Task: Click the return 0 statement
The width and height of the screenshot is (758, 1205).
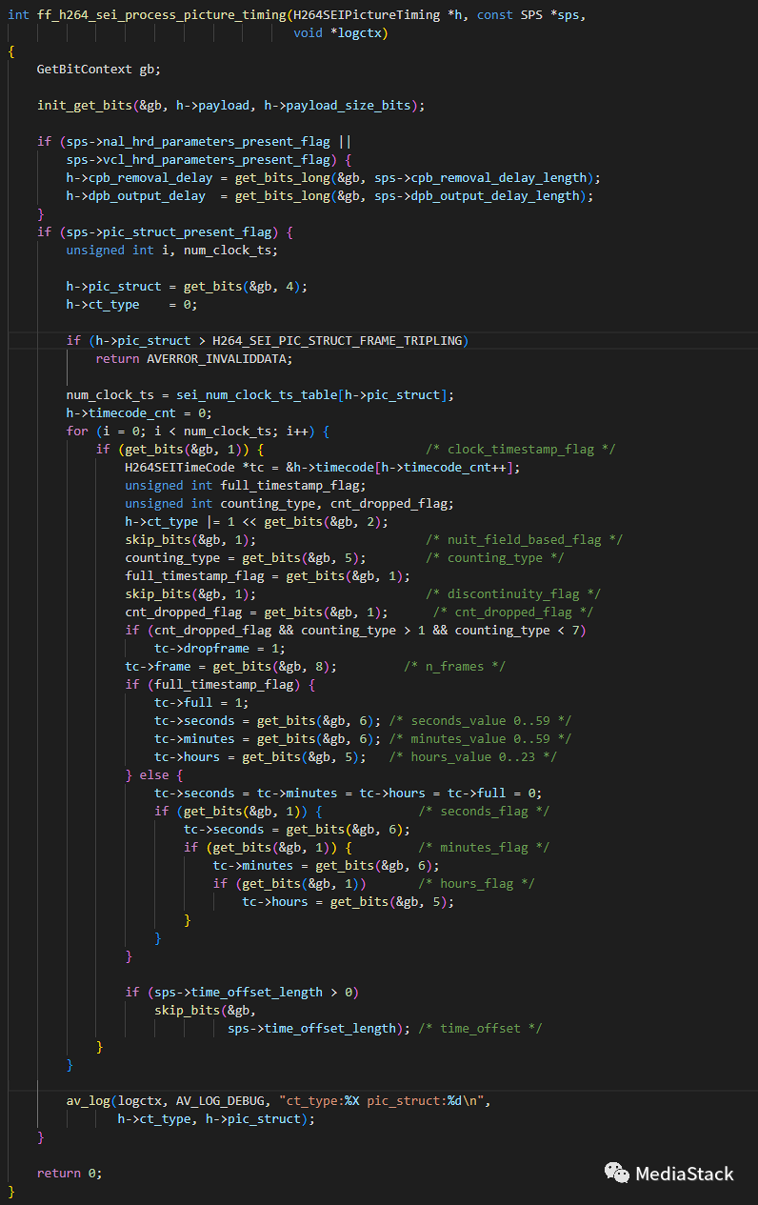Action: pyautogui.click(x=69, y=1173)
